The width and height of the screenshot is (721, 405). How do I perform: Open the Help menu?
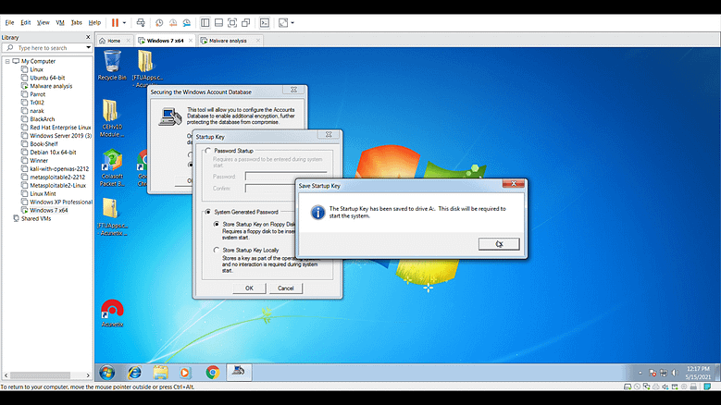[x=94, y=22]
